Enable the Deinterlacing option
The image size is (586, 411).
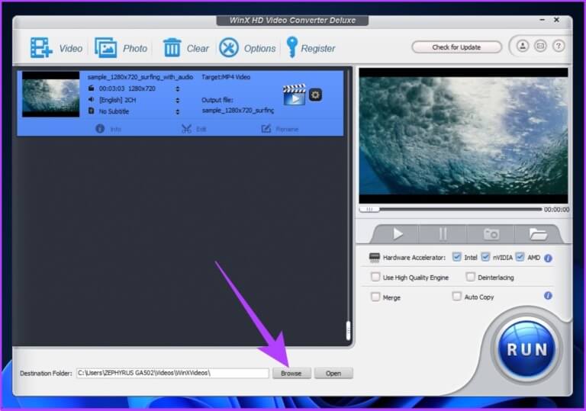[471, 278]
